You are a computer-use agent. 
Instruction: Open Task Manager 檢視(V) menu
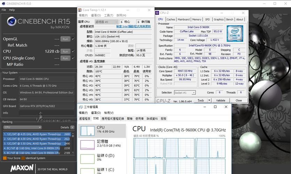point(109,113)
